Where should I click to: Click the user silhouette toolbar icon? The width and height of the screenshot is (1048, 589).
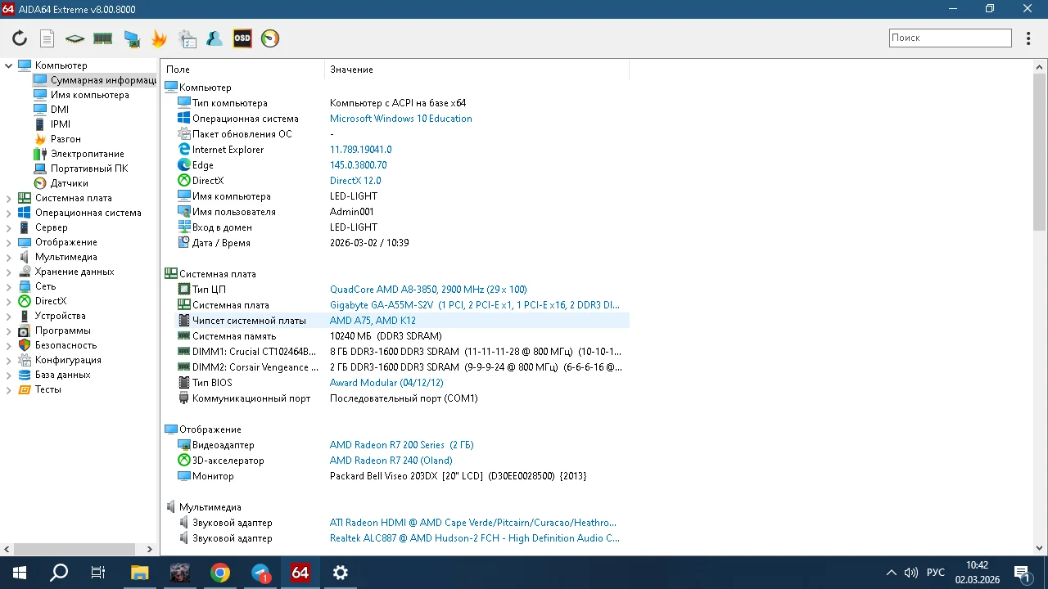point(215,38)
